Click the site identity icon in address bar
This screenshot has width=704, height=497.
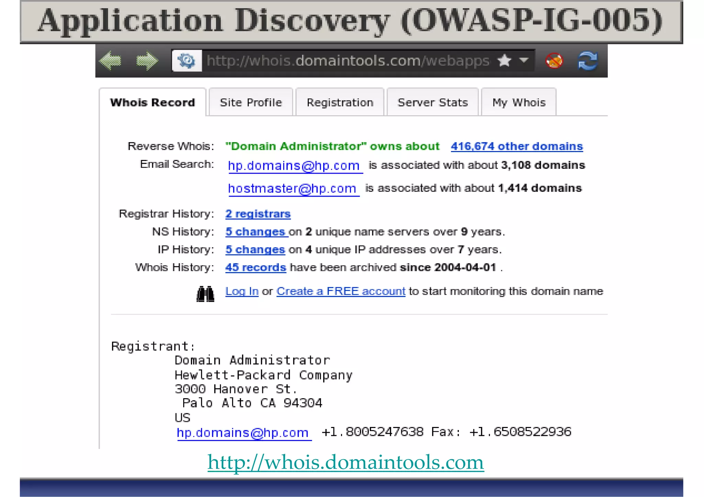pyautogui.click(x=187, y=61)
